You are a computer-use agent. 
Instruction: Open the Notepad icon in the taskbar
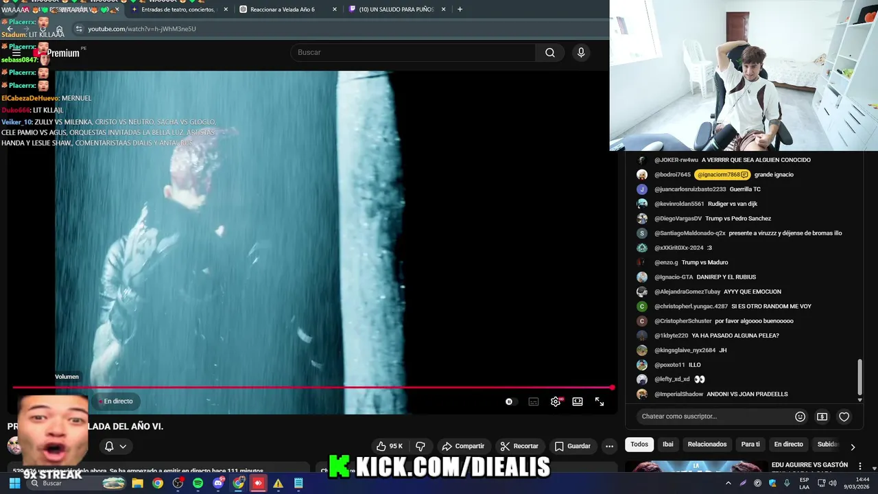click(x=298, y=483)
